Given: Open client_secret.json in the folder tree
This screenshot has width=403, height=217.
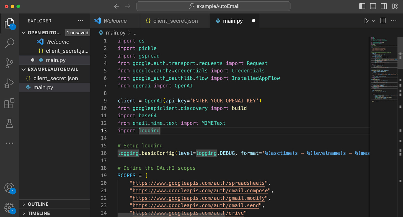Looking at the screenshot, I should pyautogui.click(x=55, y=78).
